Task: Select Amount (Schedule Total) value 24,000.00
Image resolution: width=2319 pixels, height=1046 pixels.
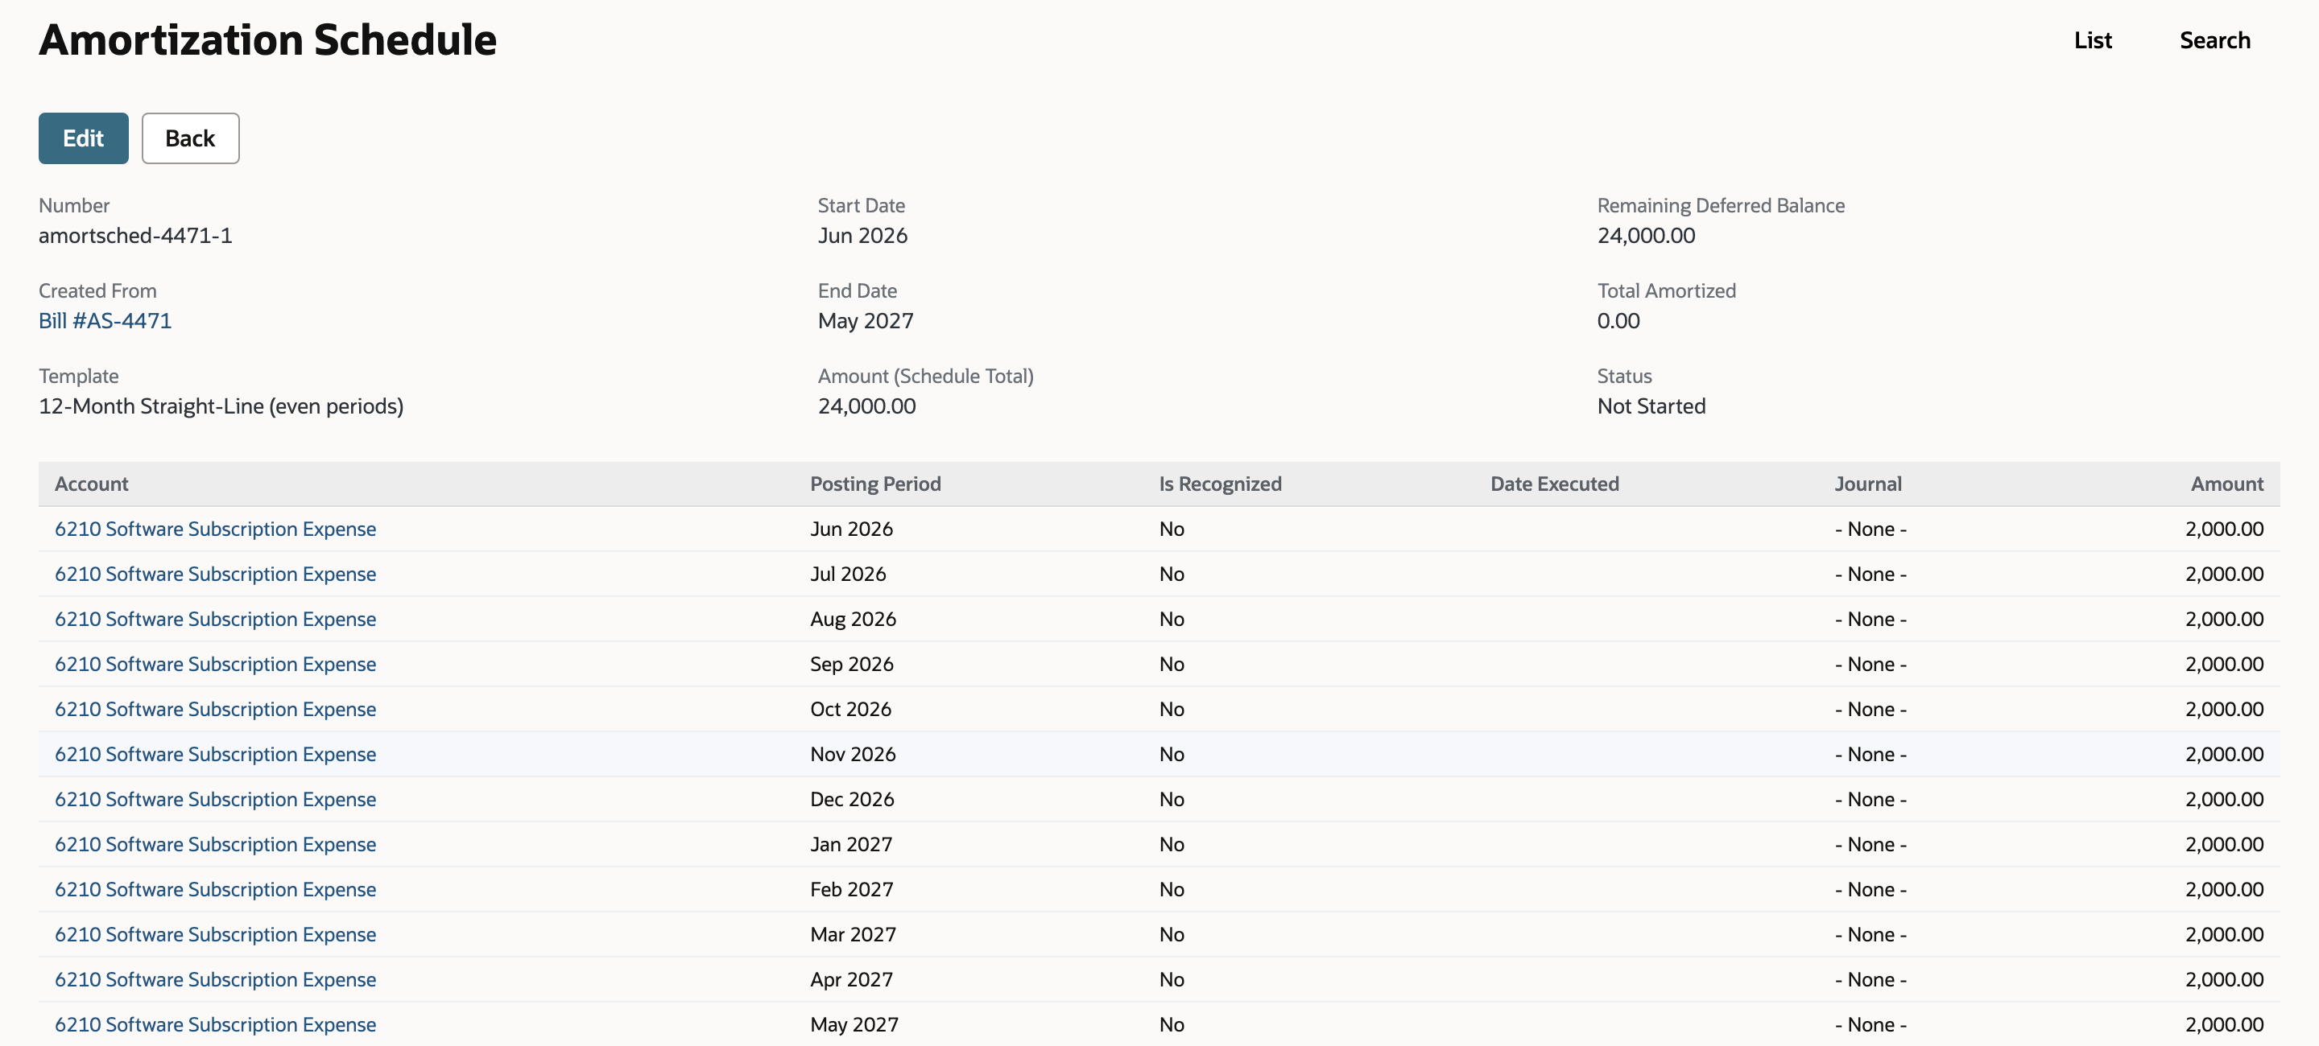Action: click(866, 406)
